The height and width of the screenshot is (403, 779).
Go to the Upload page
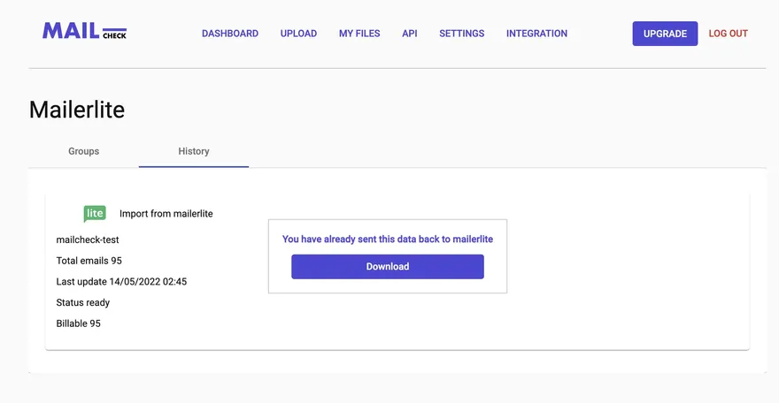coord(298,34)
